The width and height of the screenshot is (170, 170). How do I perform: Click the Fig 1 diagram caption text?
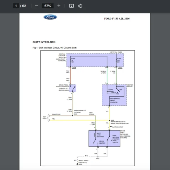pyautogui.click(x=54, y=48)
